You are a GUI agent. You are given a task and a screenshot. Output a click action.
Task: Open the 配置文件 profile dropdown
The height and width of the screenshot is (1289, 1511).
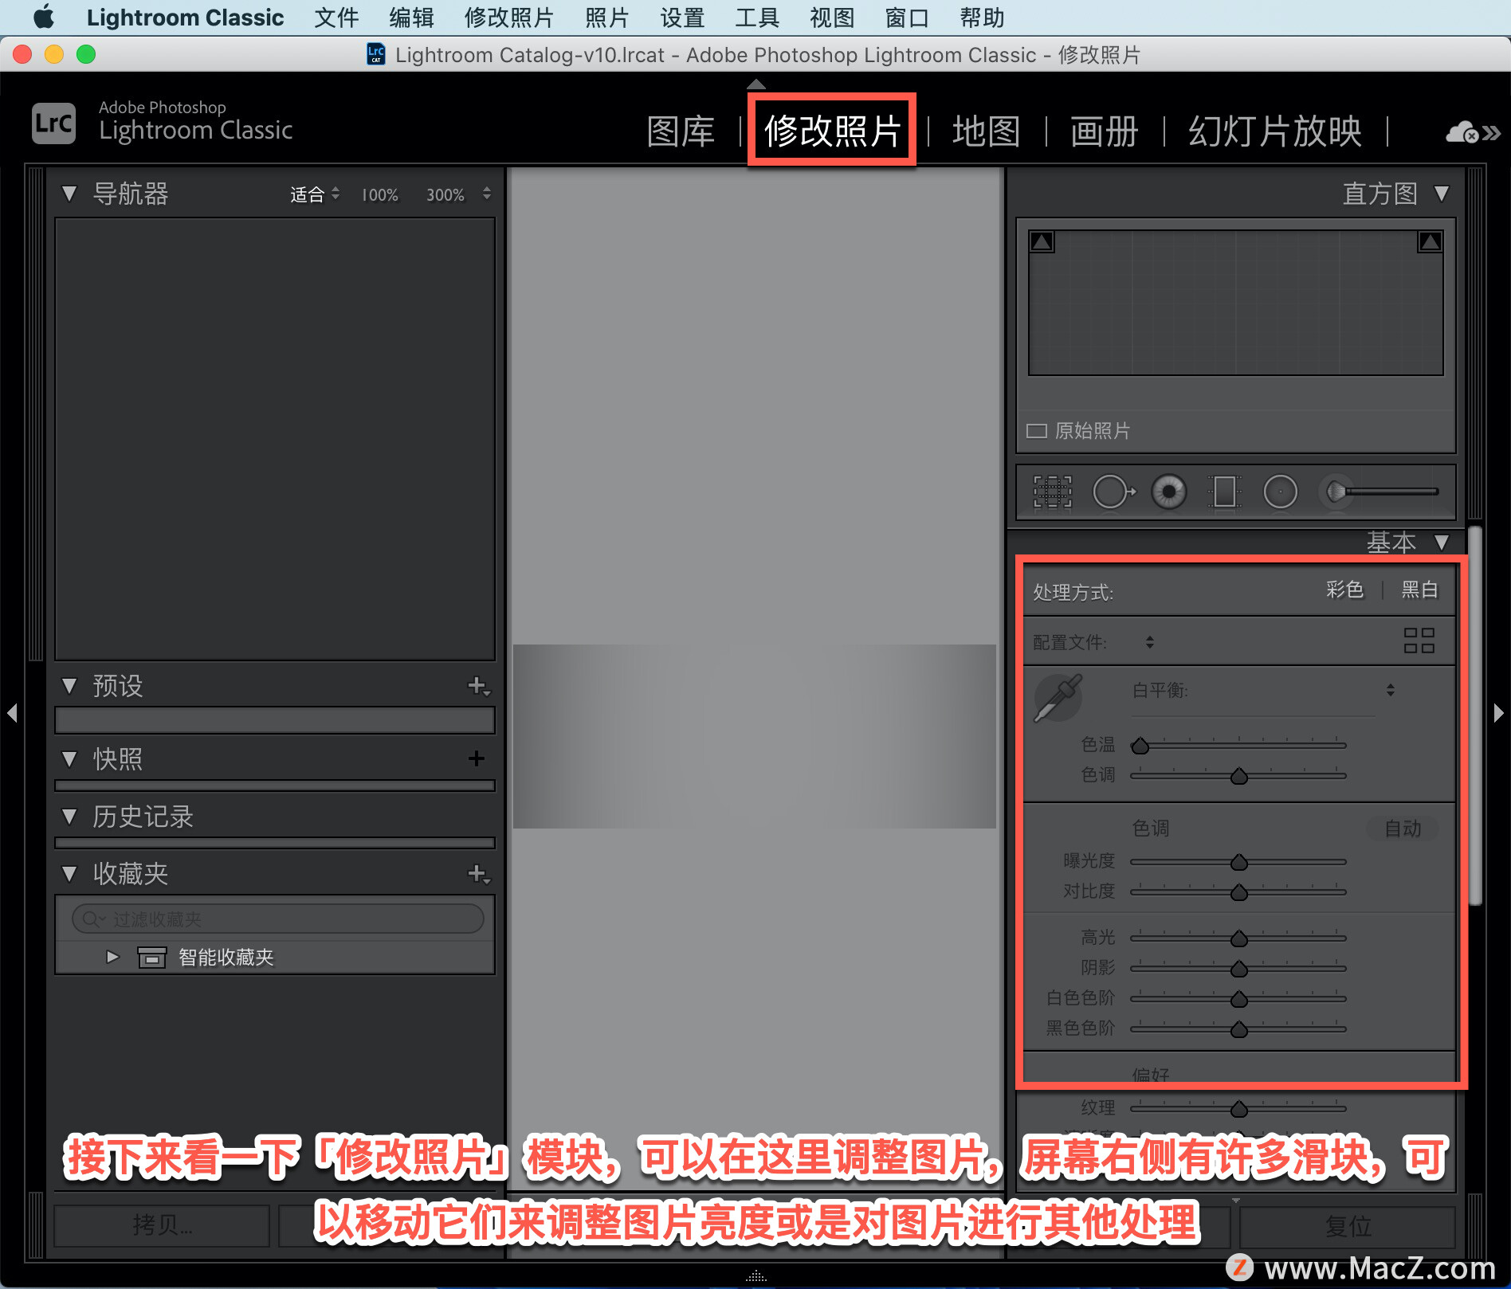1149,642
